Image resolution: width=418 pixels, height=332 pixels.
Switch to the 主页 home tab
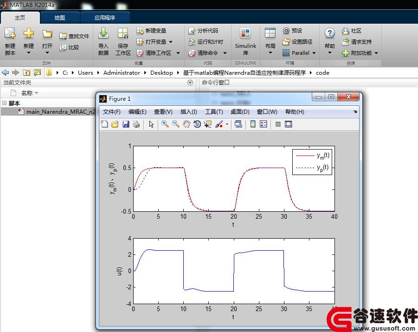point(20,18)
